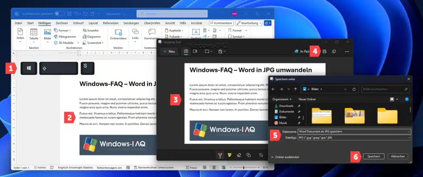Go back in the Speichern unter dialog
The height and width of the screenshot is (177, 423).
(x=273, y=89)
